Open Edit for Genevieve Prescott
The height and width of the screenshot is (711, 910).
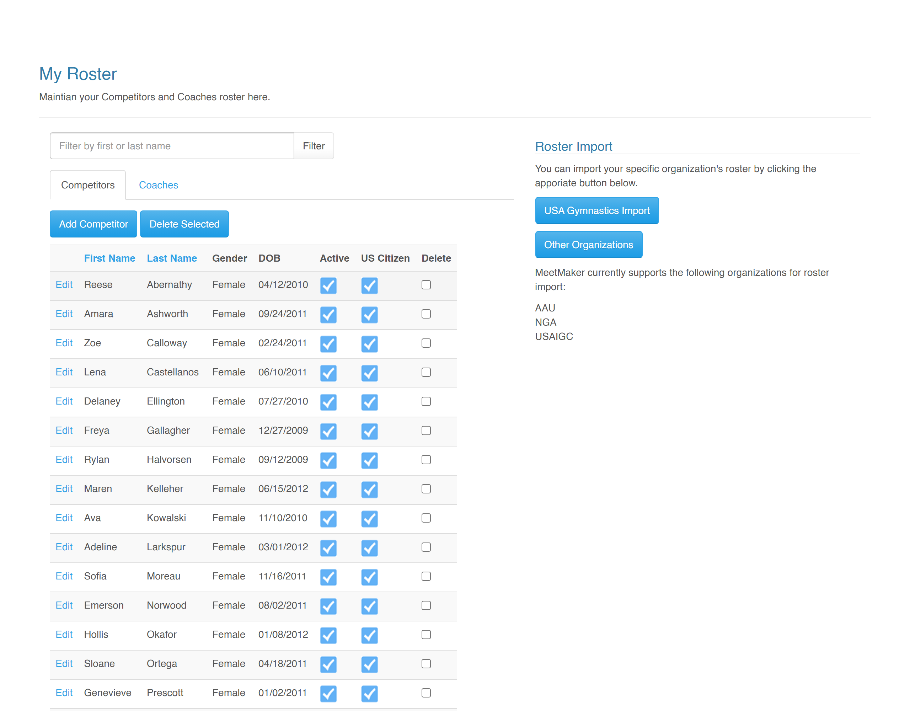tap(64, 693)
